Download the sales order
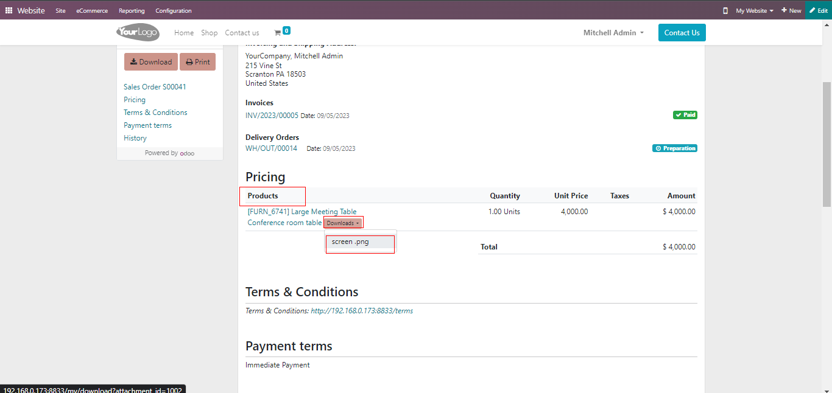This screenshot has width=832, height=393. tap(151, 62)
